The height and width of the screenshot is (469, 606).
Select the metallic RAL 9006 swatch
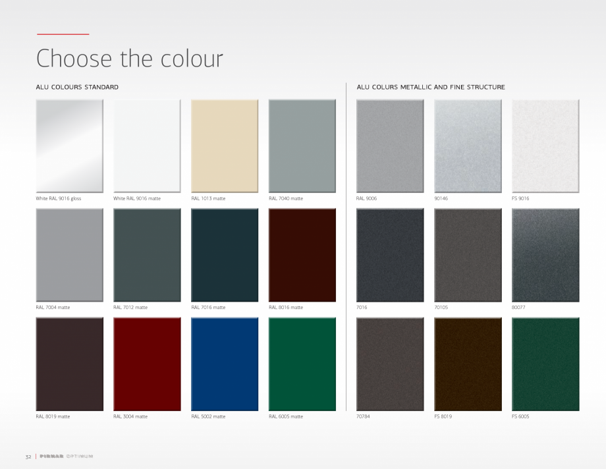point(390,146)
